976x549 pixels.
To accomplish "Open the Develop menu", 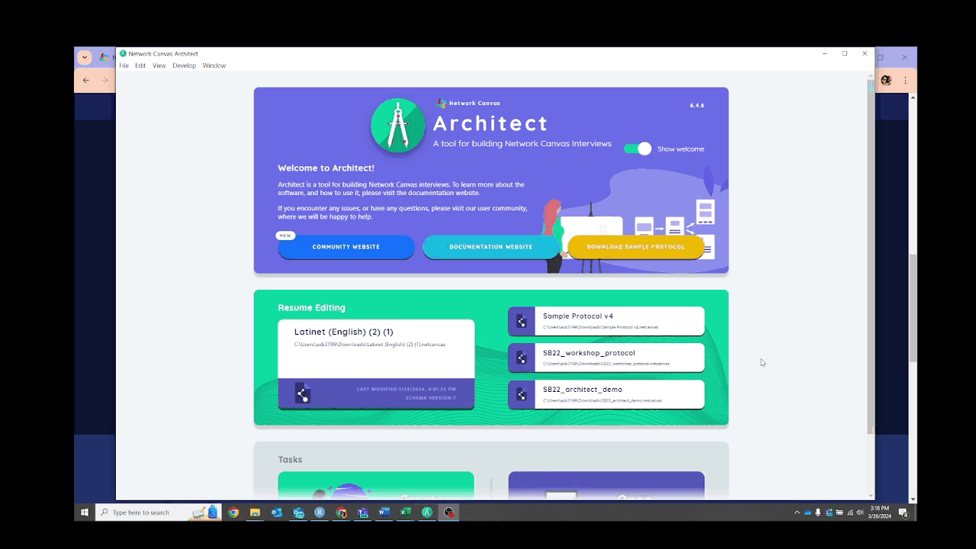I will click(x=184, y=66).
